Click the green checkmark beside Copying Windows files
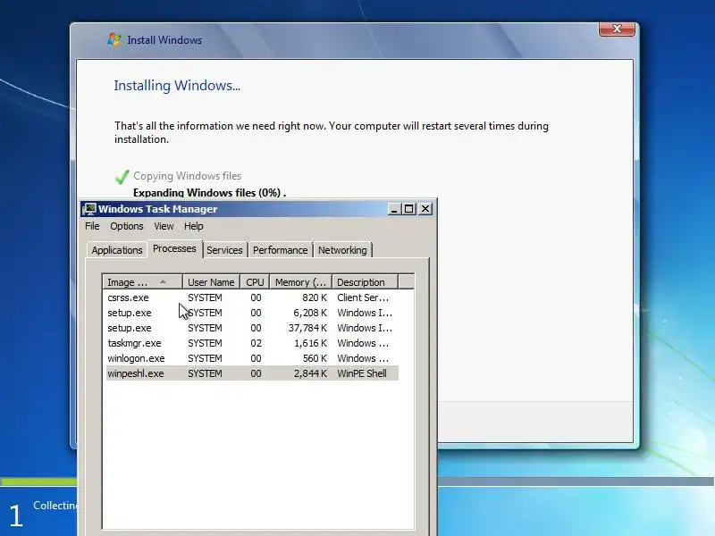715x536 pixels. (x=122, y=177)
